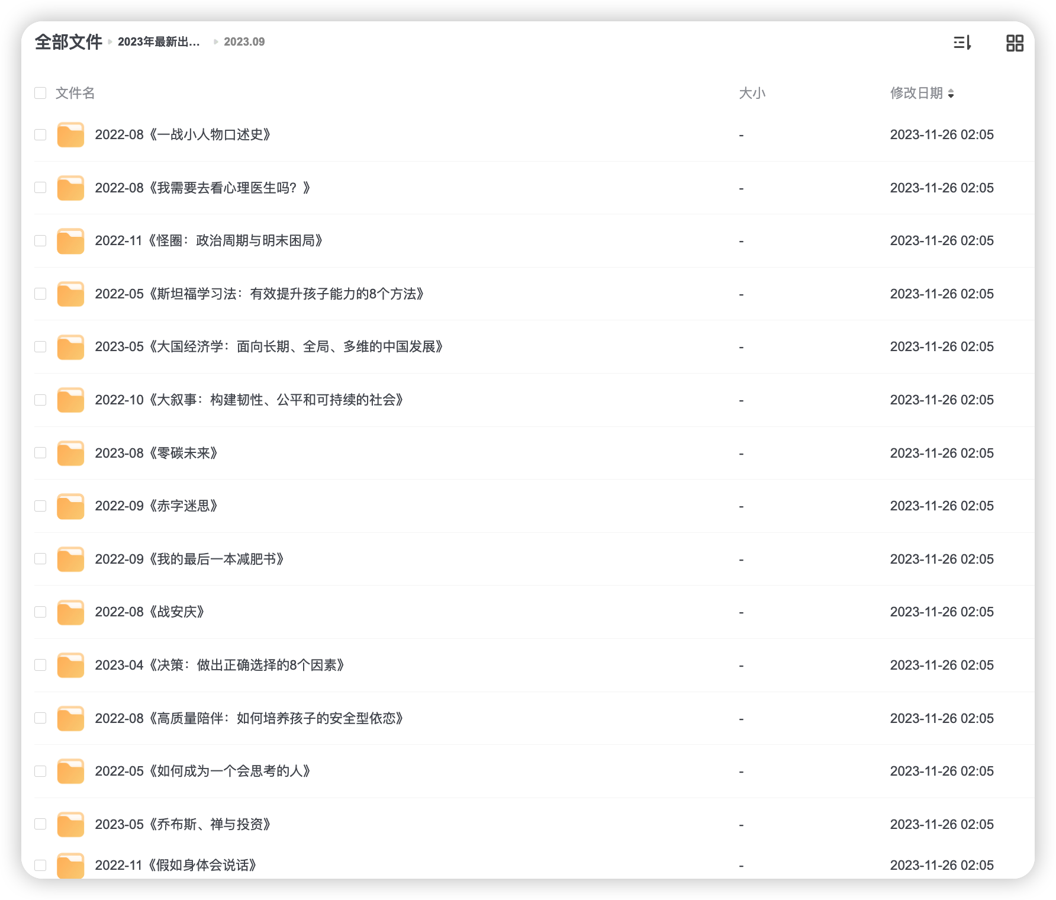1056x900 pixels.
Task: Click the current 2023.09 breadcrumb label
Action: (244, 42)
